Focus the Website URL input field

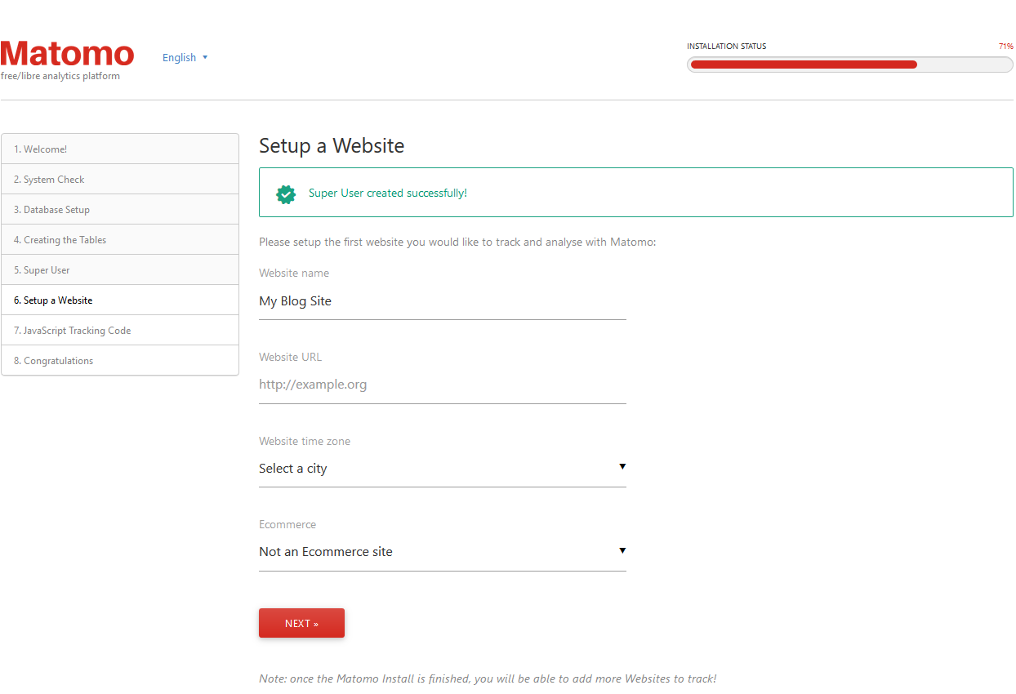[x=442, y=385]
